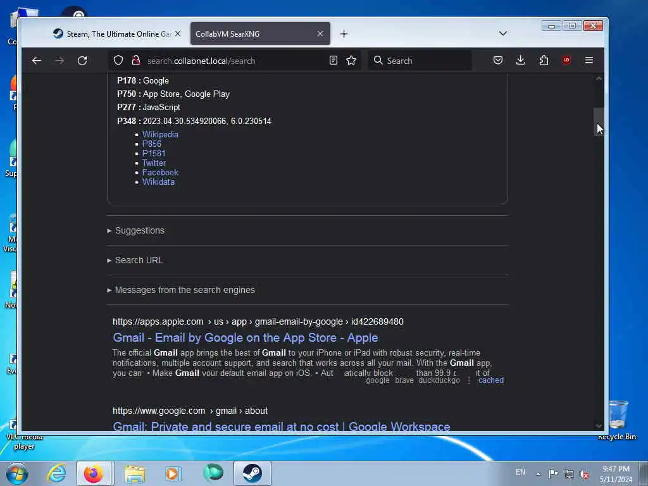Screen dimensions: 648x486
Task: Open Windows Media Player from taskbar
Action: [x=172, y=473]
